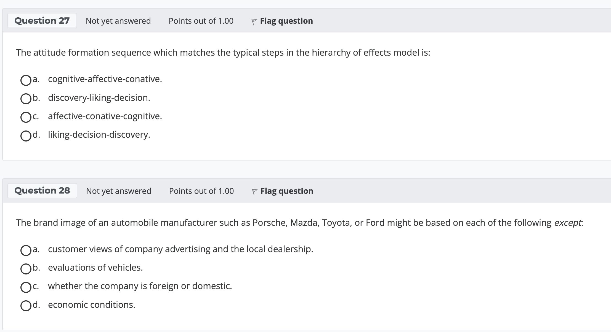The image size is (611, 332).
Task: Select the economic conditions answer
Action: coord(26,306)
